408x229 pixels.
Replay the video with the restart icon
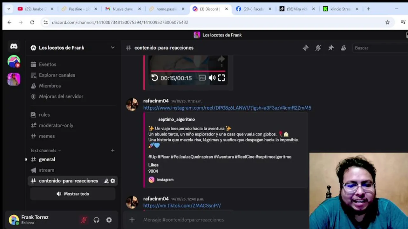tap(154, 78)
